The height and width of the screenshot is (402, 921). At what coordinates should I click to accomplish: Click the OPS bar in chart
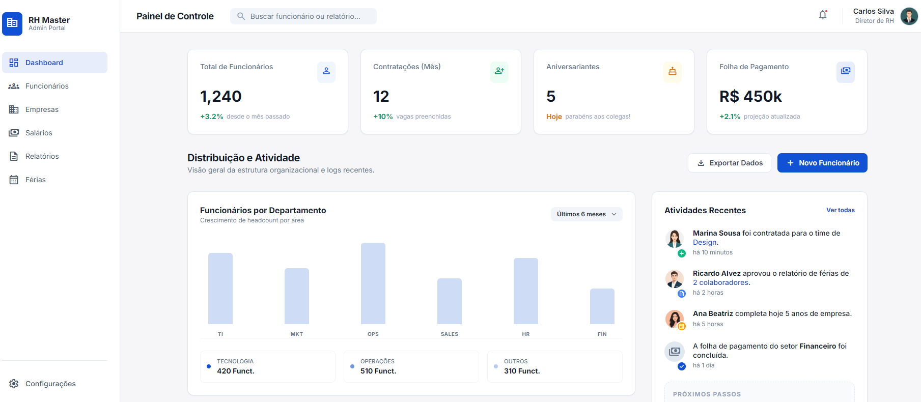pos(373,283)
